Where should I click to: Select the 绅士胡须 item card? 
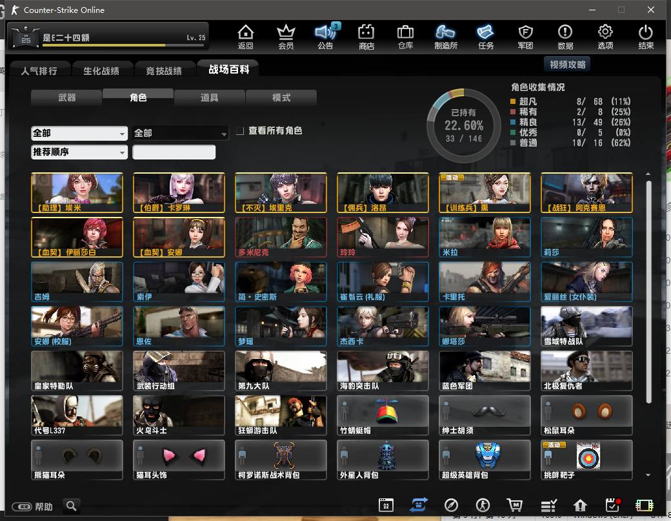[485, 415]
